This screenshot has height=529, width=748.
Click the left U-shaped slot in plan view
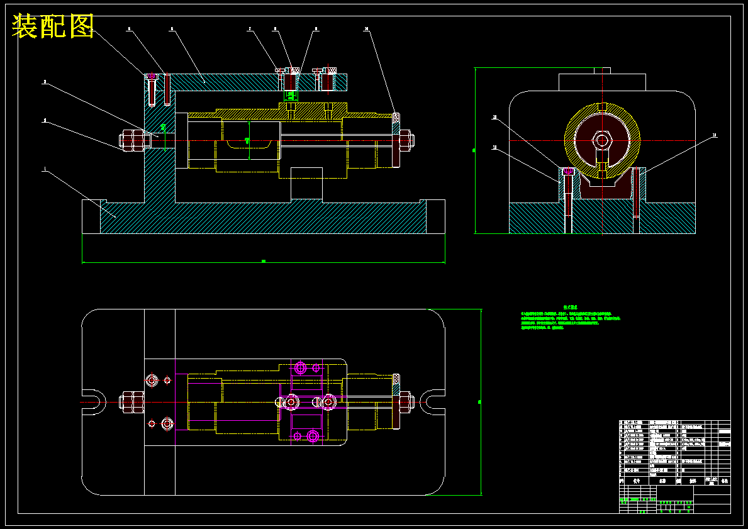click(x=94, y=402)
